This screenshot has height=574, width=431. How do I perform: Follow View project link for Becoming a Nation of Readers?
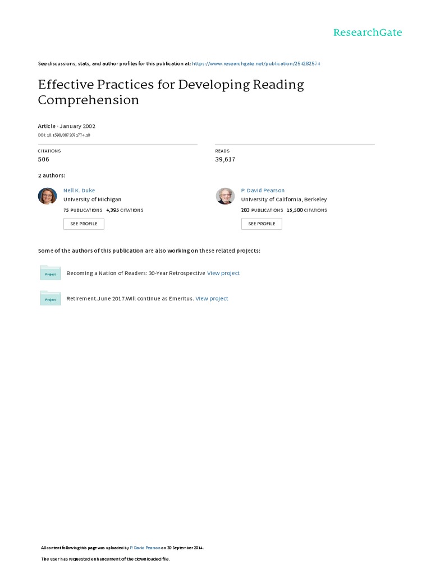point(223,273)
